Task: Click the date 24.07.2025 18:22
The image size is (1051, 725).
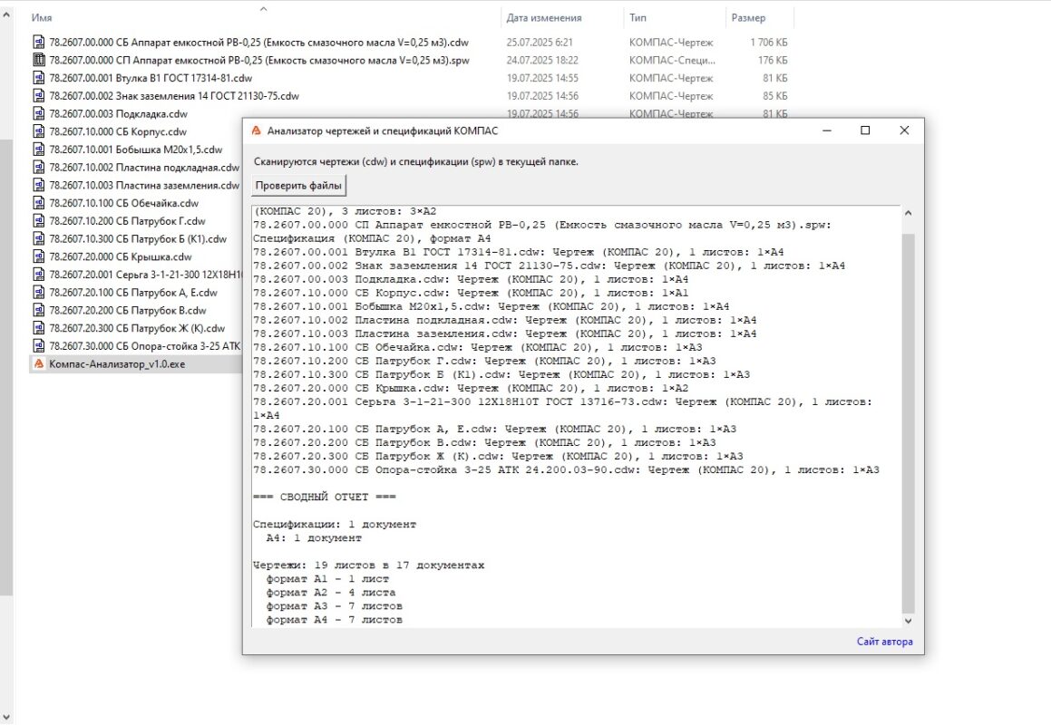Action: pyautogui.click(x=542, y=60)
